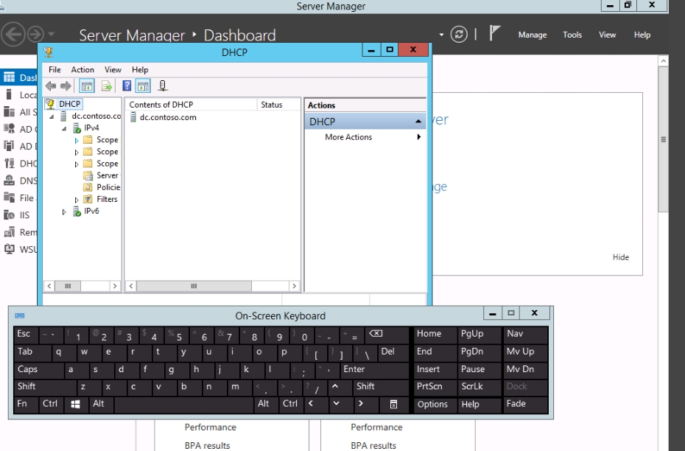Tap the Options key on On-Screen Keyboard
This screenshot has height=451, width=685.
click(x=435, y=405)
